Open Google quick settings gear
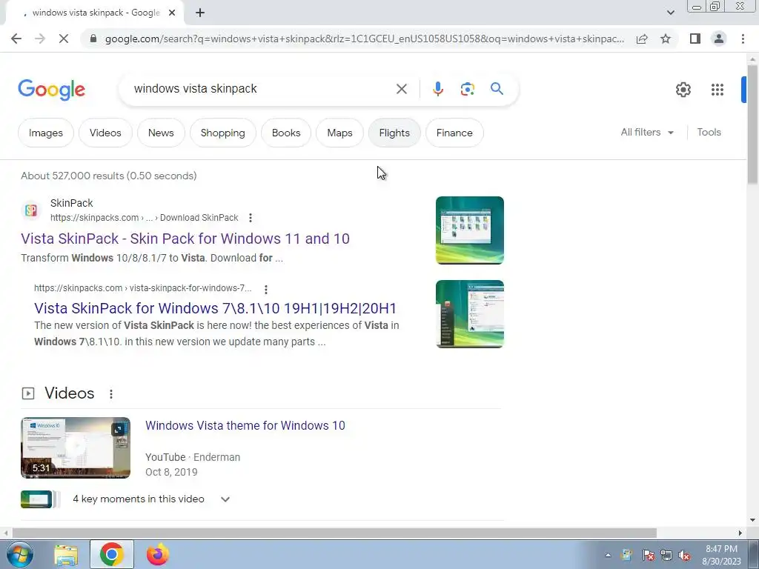This screenshot has height=569, width=759. 683,90
